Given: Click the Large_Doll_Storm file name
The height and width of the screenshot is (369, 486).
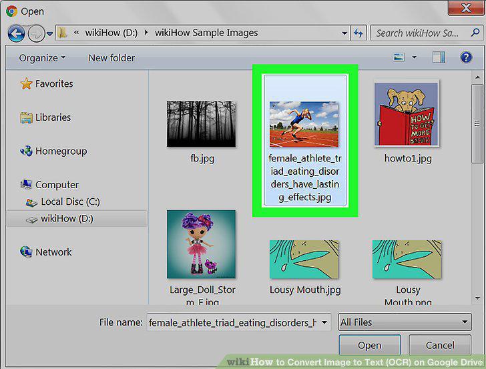Looking at the screenshot, I should [x=202, y=295].
